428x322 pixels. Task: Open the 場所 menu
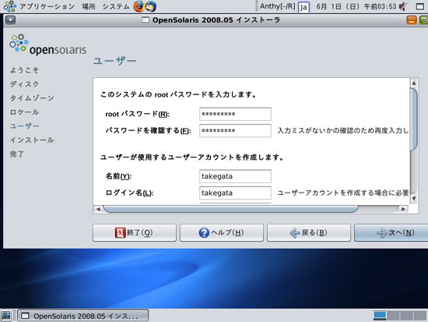coord(89,6)
